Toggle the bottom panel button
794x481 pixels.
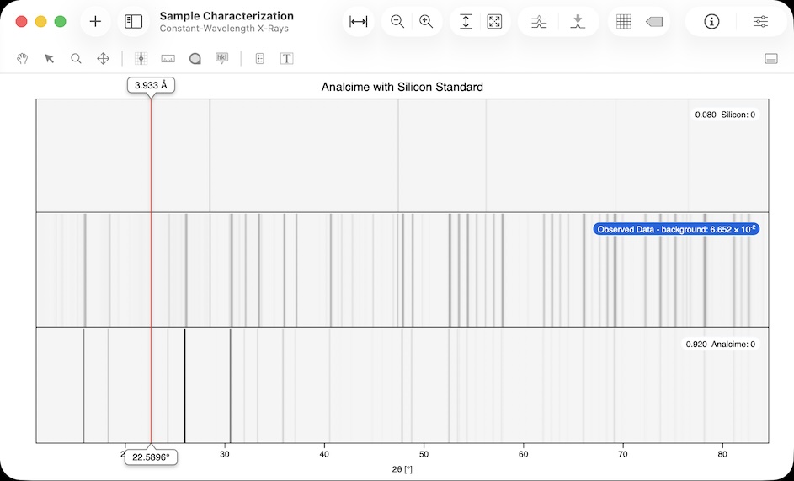pos(770,59)
